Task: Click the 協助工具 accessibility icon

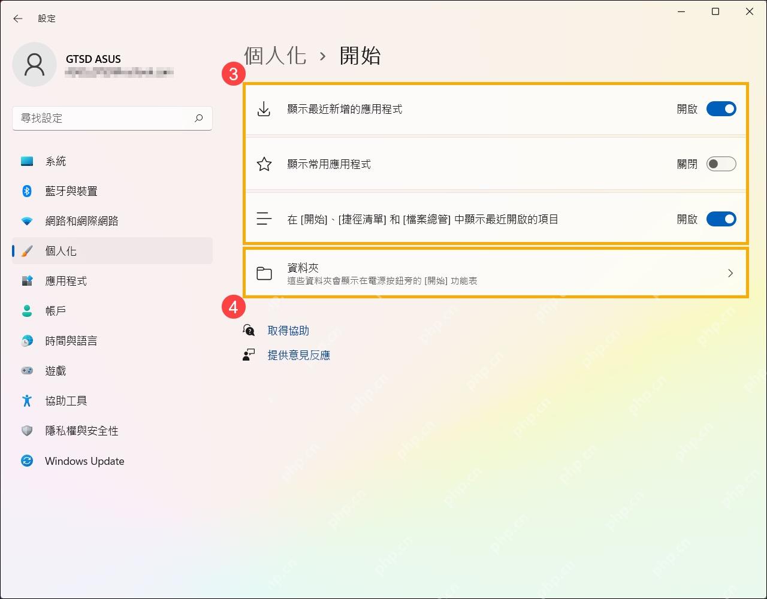Action: point(27,401)
